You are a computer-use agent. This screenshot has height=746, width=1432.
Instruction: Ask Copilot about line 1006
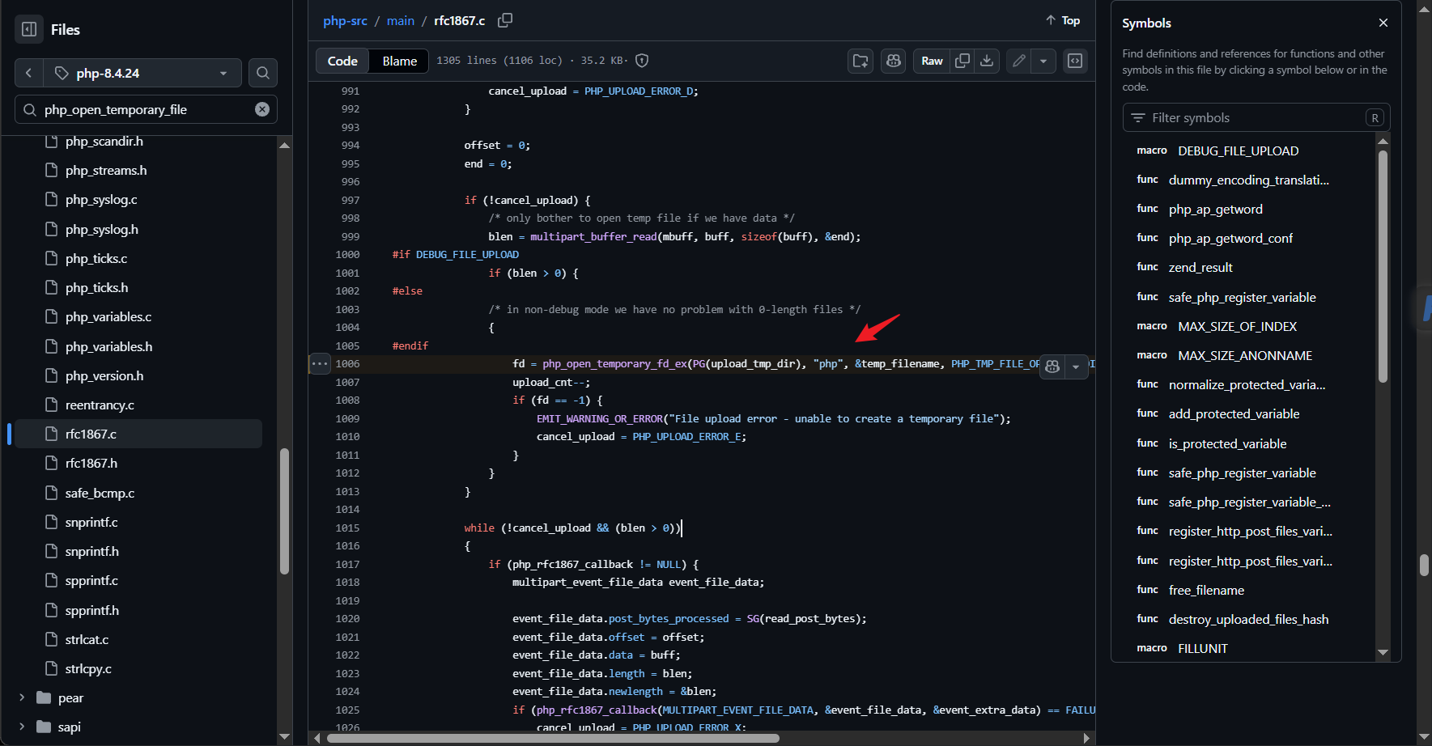pos(1052,367)
